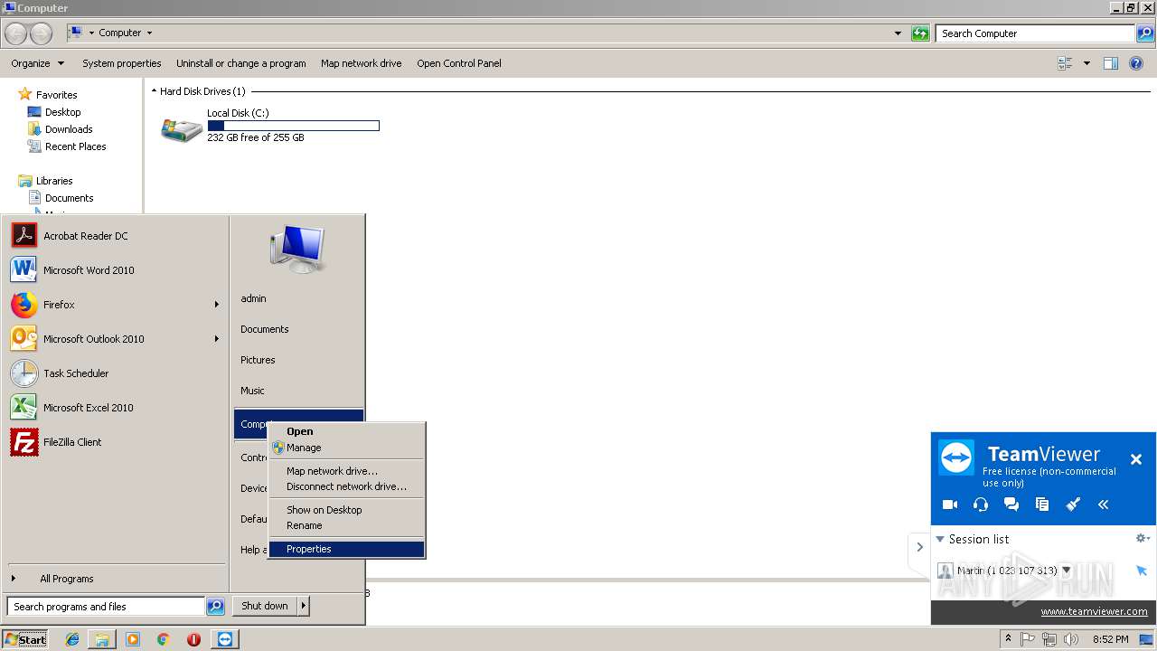This screenshot has width=1157, height=651.
Task: Open Explorer help question mark
Action: [x=1137, y=63]
